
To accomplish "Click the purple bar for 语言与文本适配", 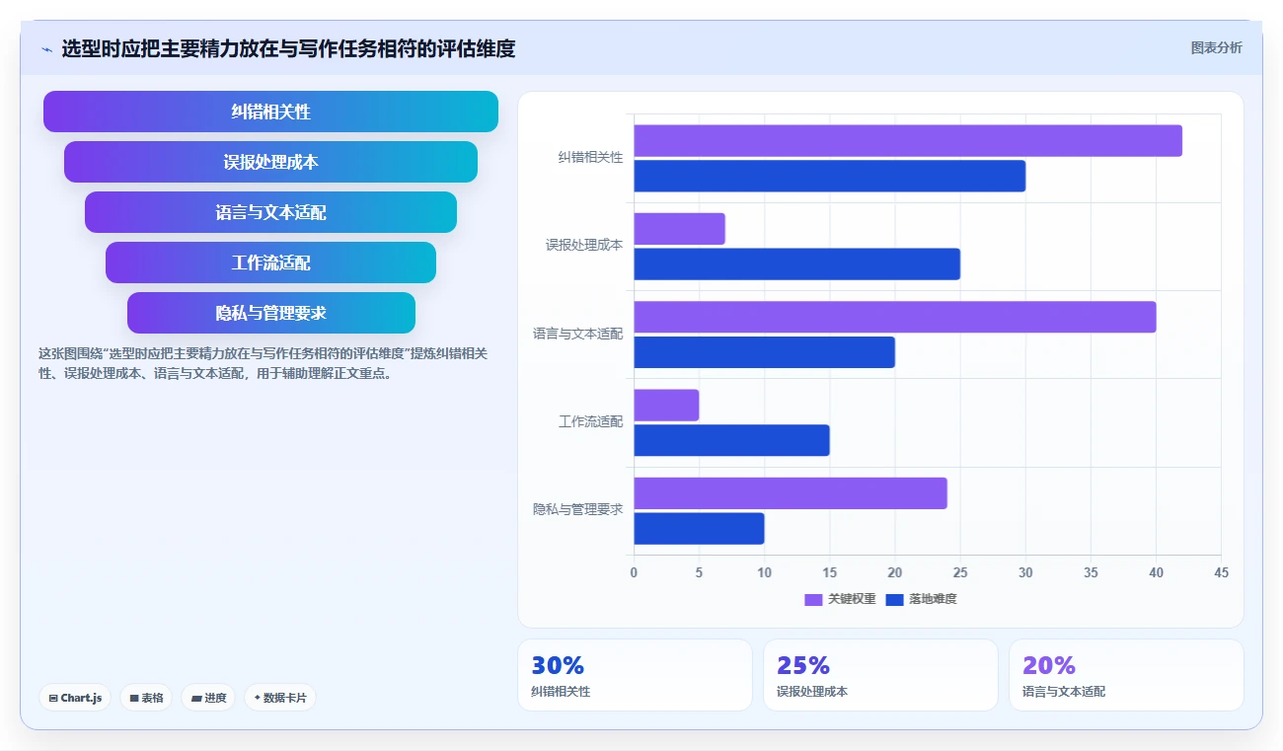I will pyautogui.click(x=894, y=317).
